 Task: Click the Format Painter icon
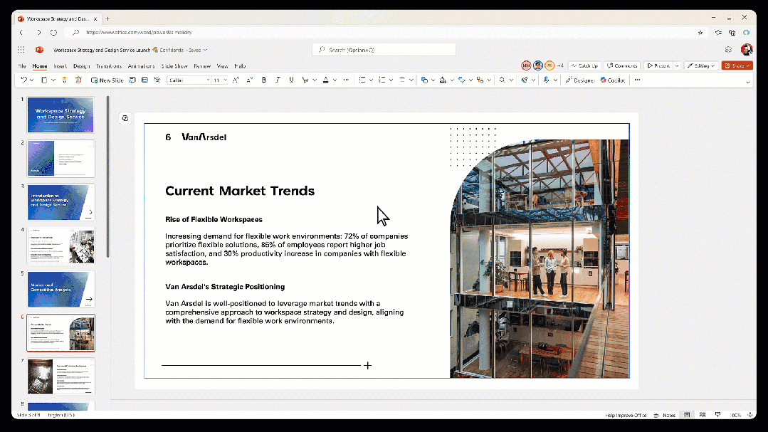(63, 80)
